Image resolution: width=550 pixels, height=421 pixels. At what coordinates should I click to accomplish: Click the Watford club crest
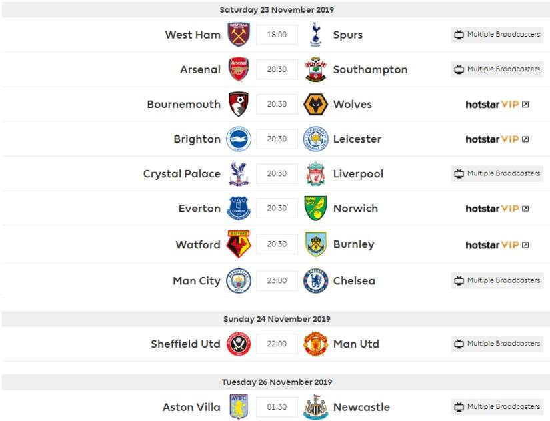(x=238, y=244)
